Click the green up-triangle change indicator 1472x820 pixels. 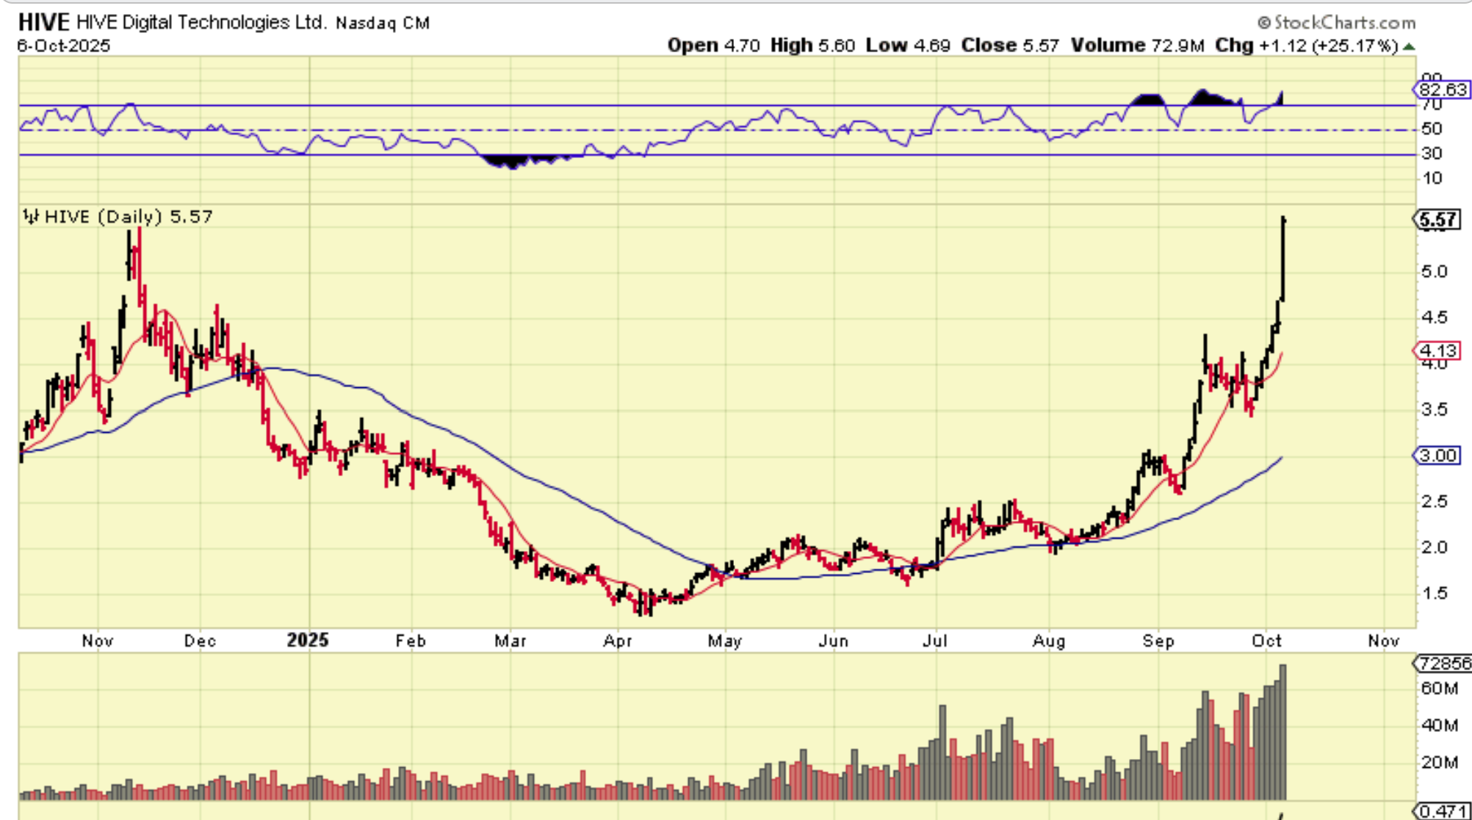pos(1408,46)
